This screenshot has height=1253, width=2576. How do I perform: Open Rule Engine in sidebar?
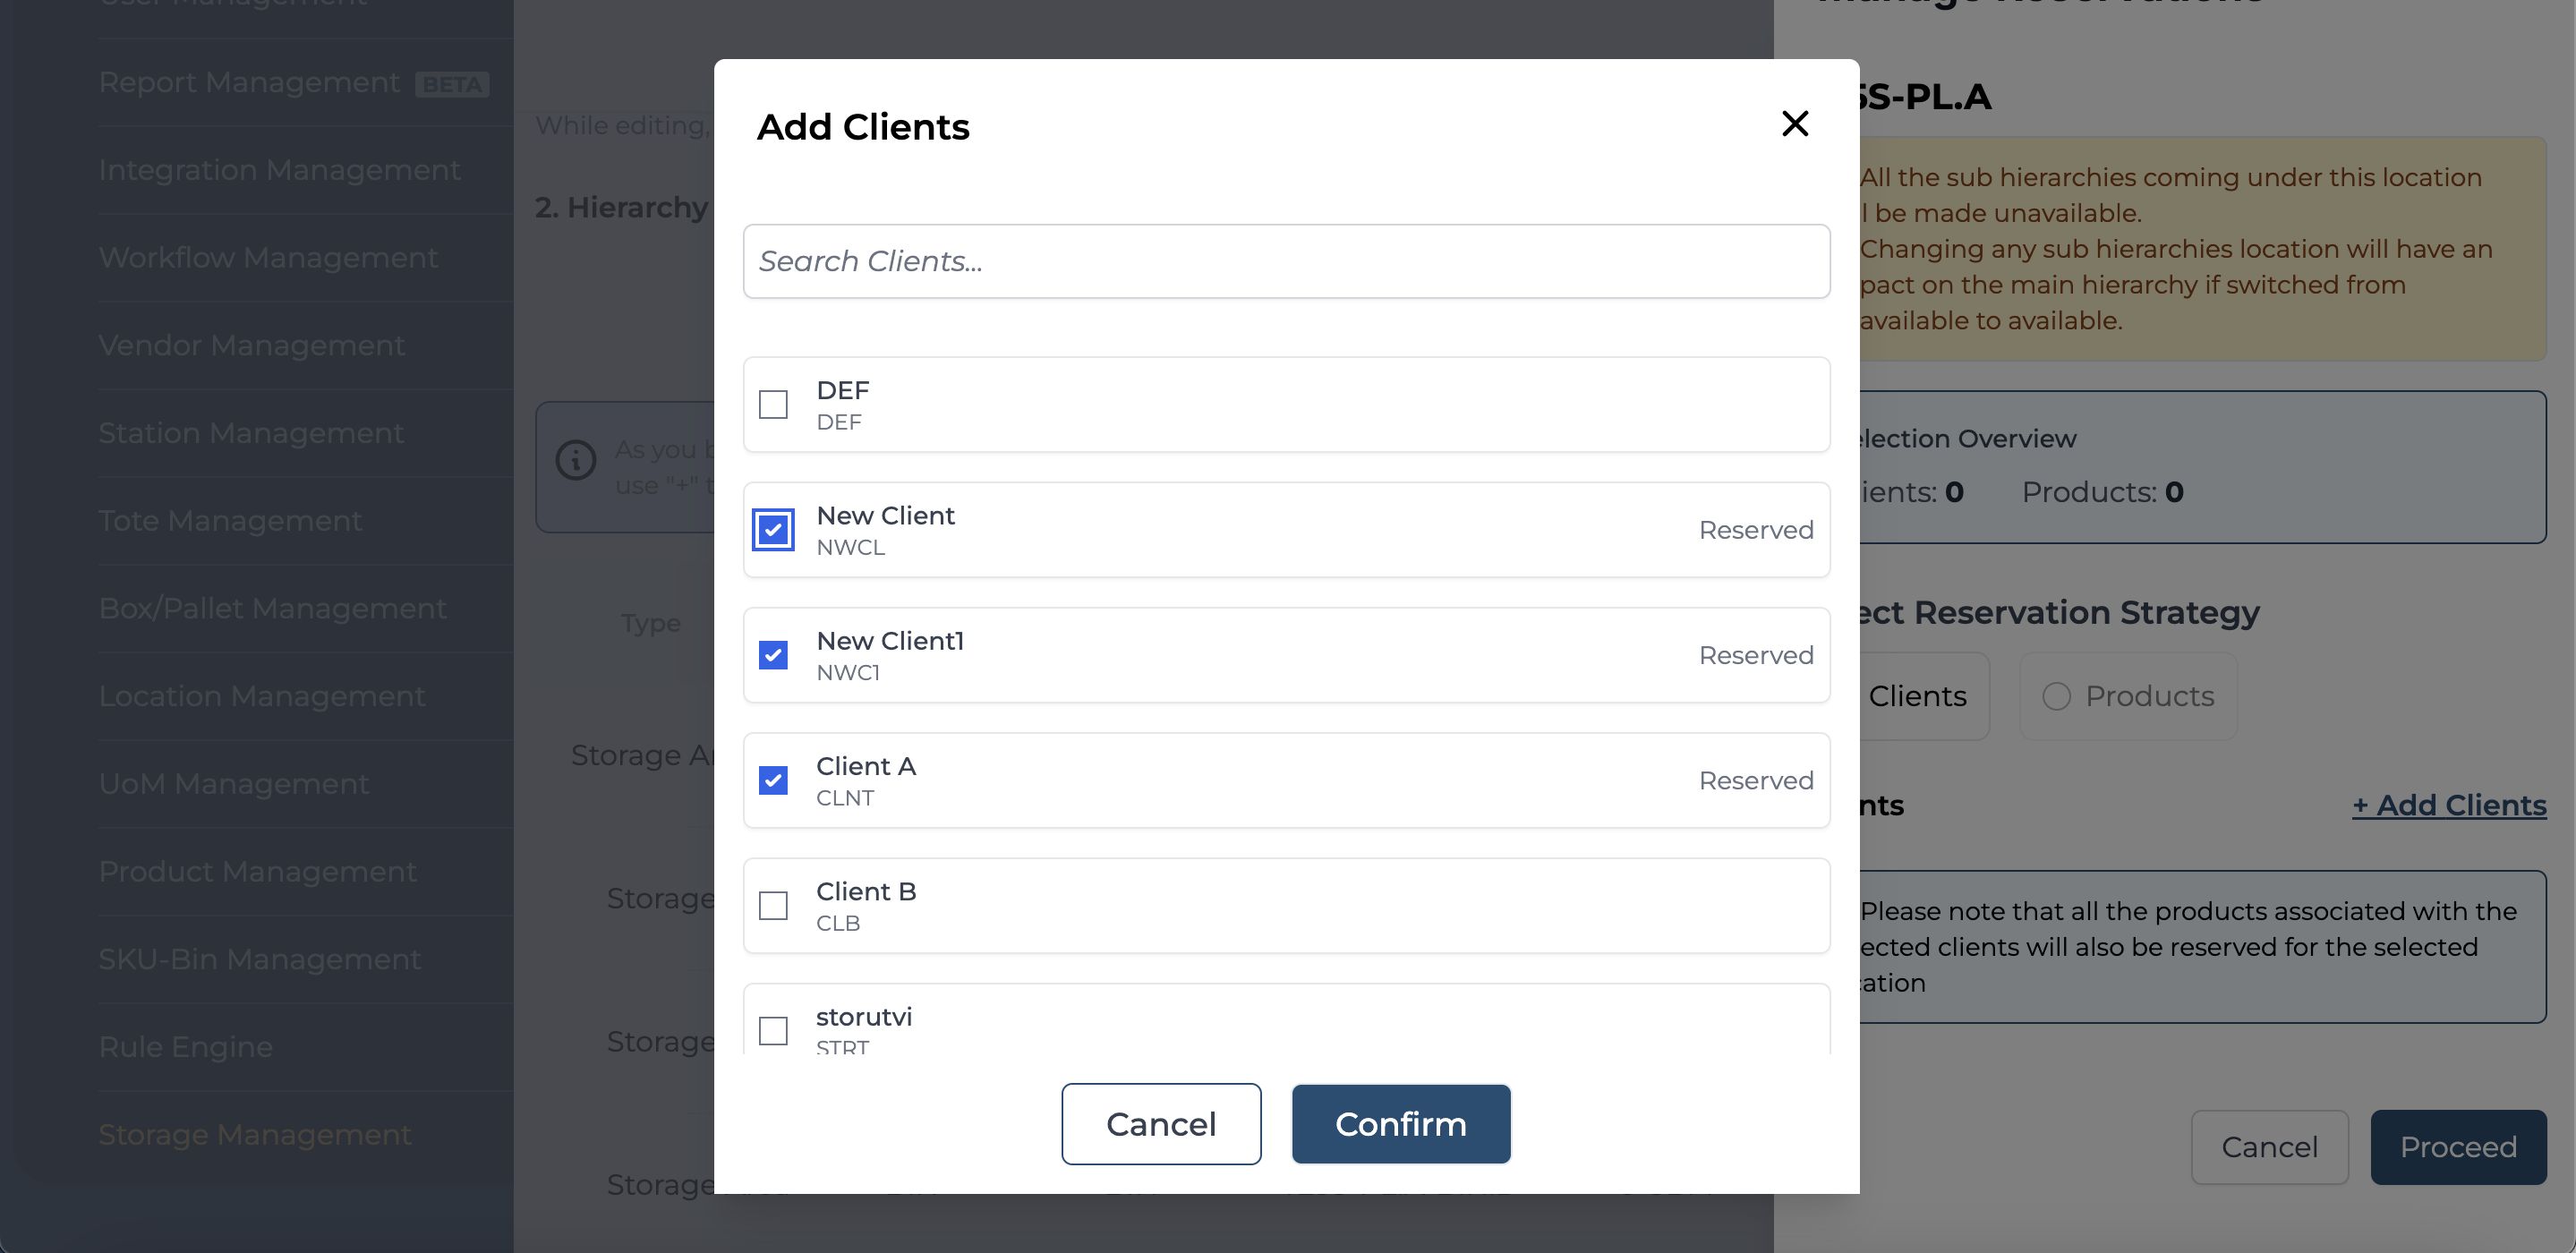186,1047
